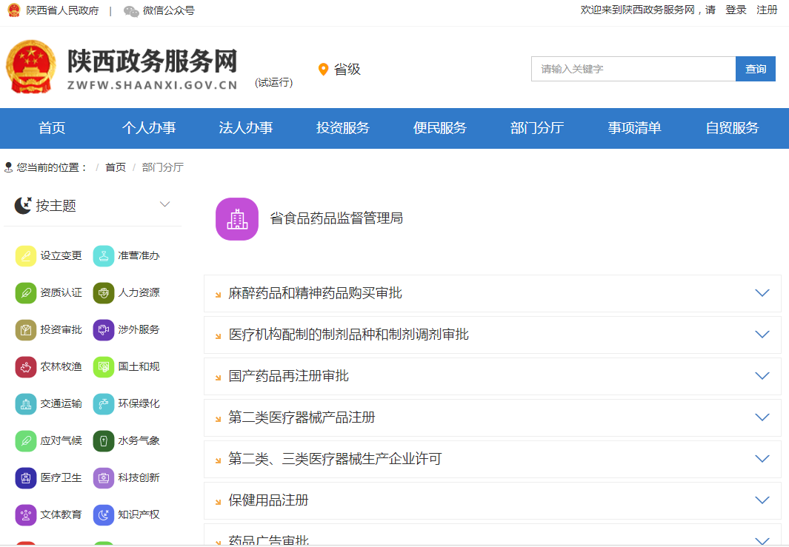The width and height of the screenshot is (789, 547).
Task: Click the 首页 breadcrumb link
Action: (x=116, y=167)
